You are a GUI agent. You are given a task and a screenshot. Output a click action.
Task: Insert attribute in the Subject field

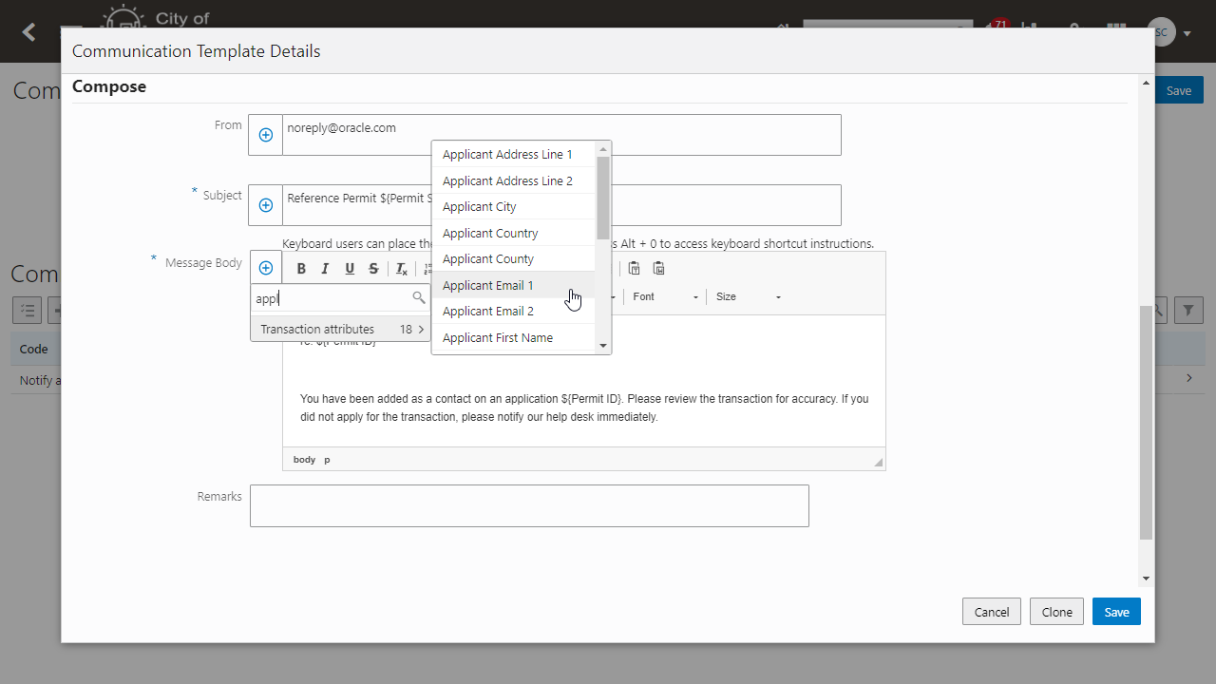coord(266,205)
